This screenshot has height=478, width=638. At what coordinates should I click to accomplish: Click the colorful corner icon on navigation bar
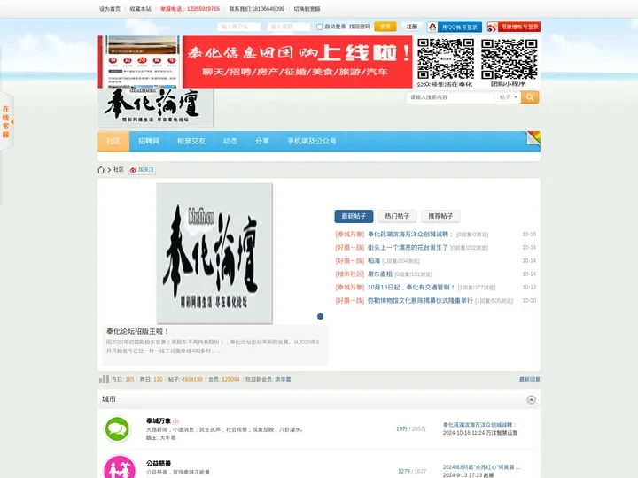(533, 137)
